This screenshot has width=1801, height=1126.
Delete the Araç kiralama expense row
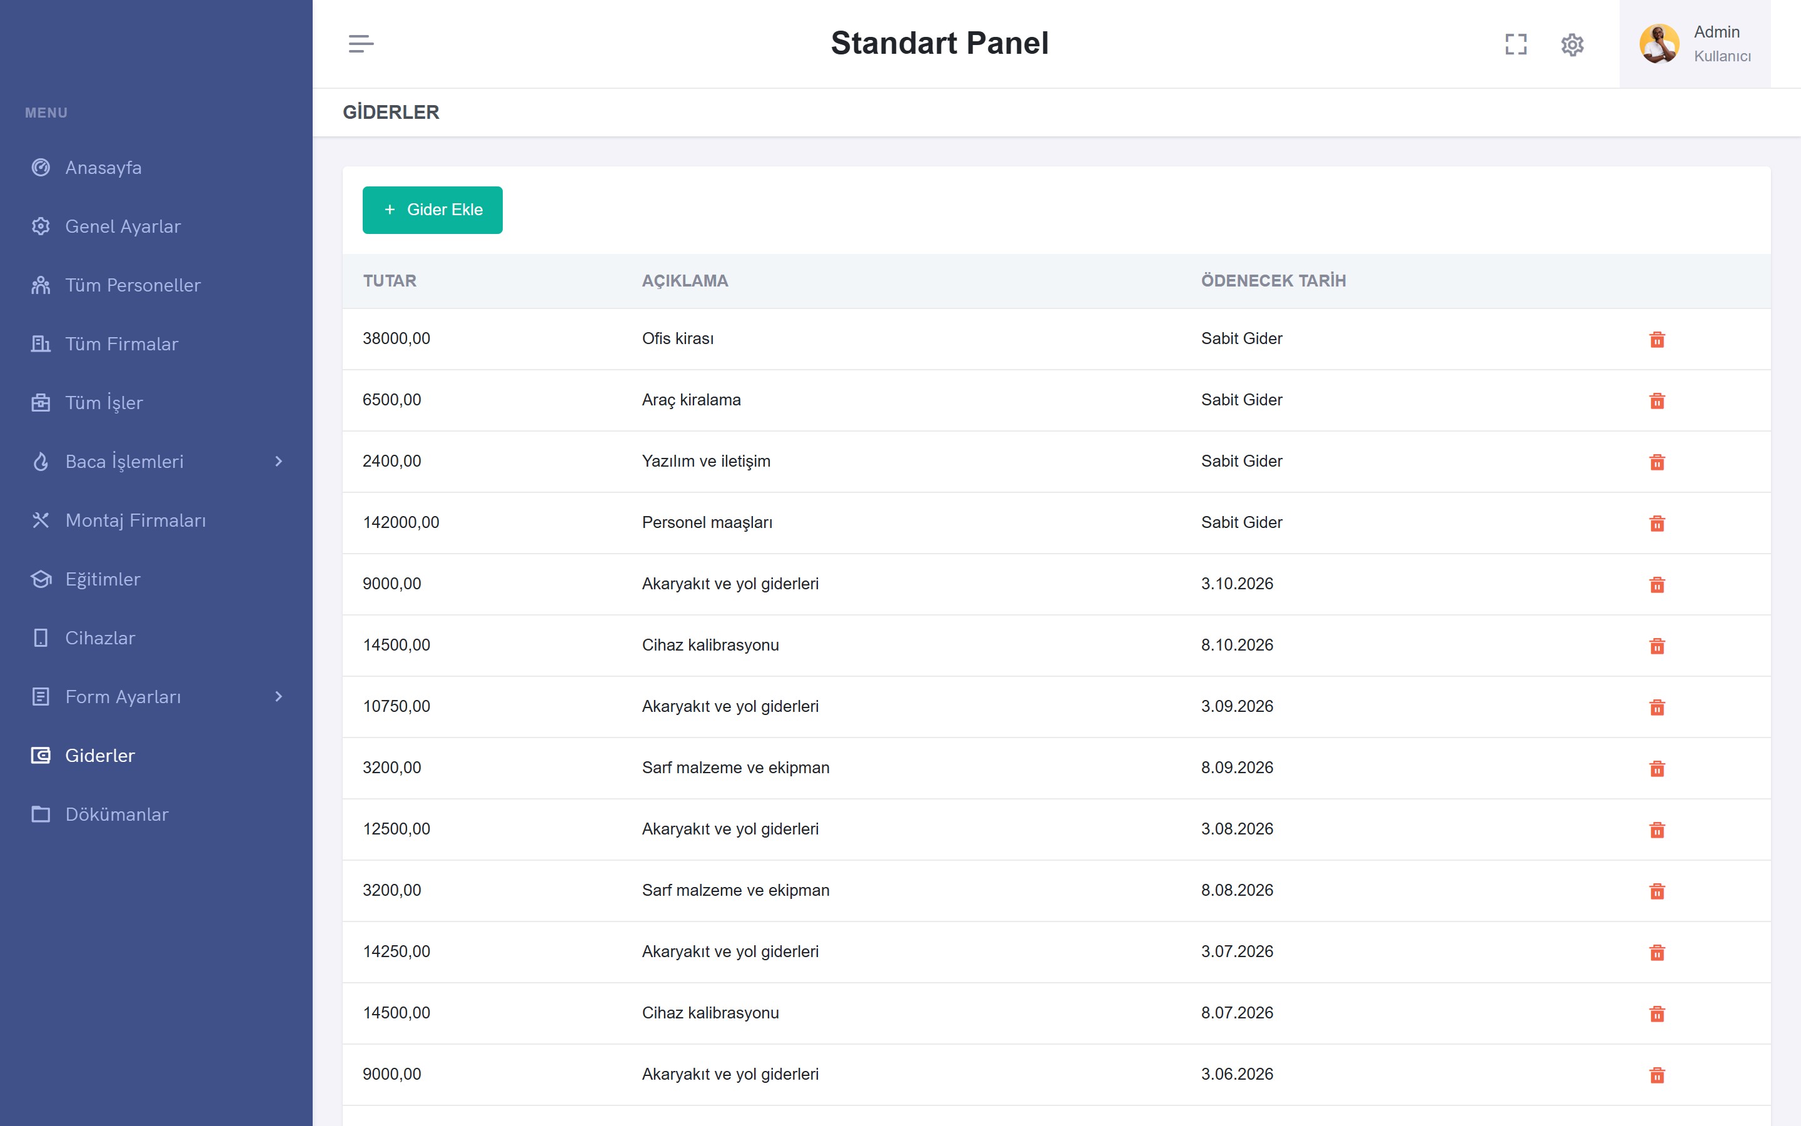coord(1657,400)
